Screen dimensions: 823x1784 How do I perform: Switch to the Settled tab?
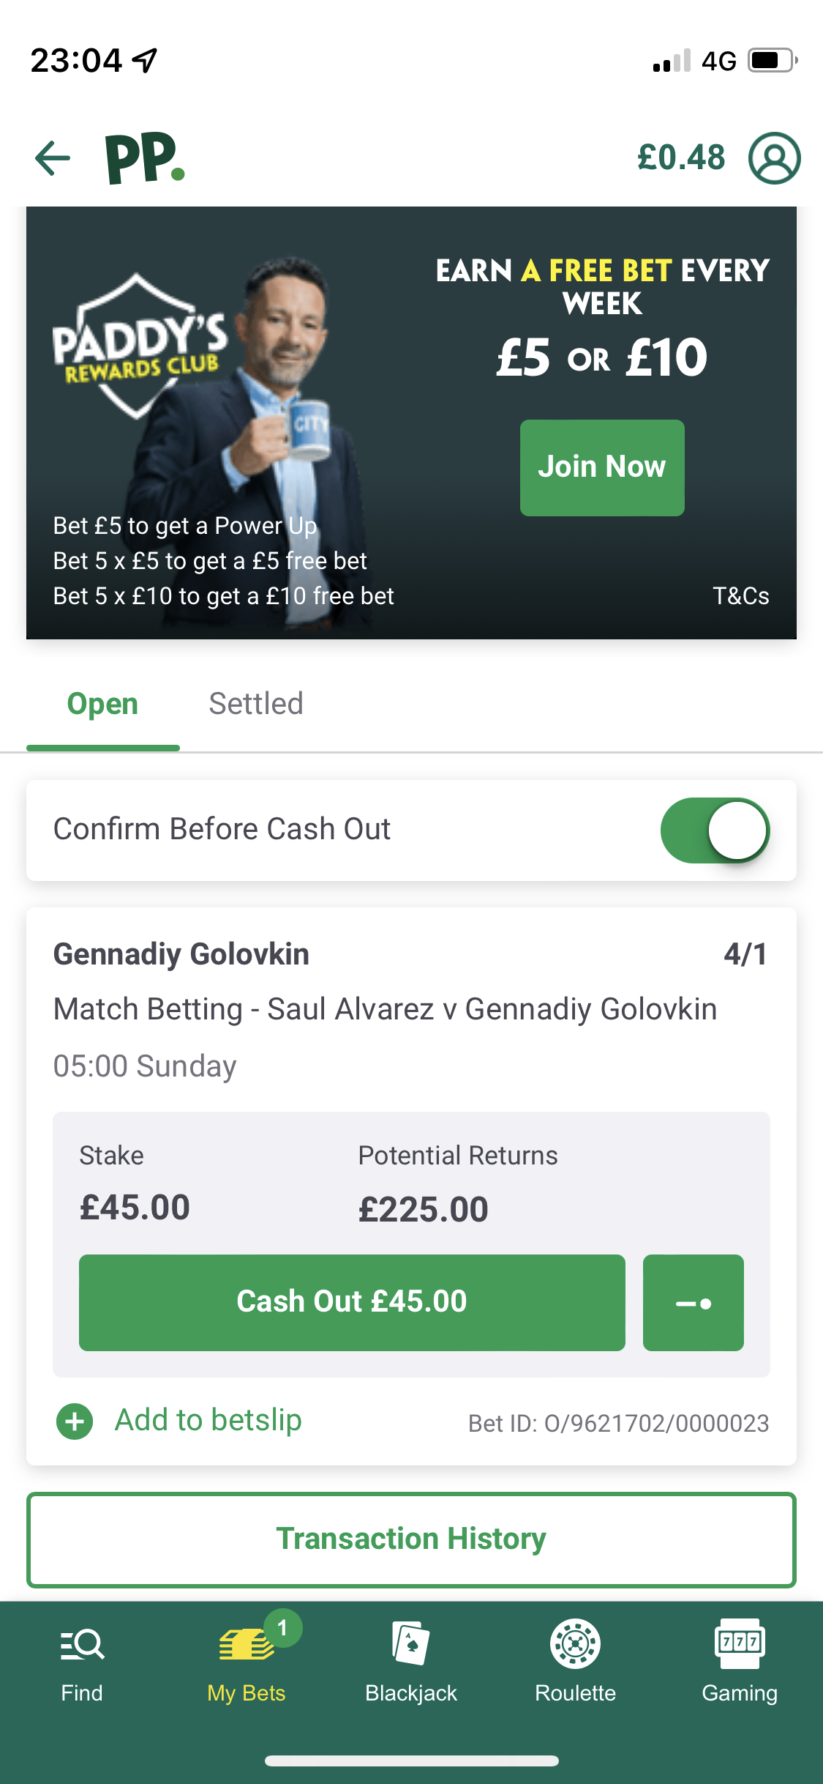coord(256,704)
